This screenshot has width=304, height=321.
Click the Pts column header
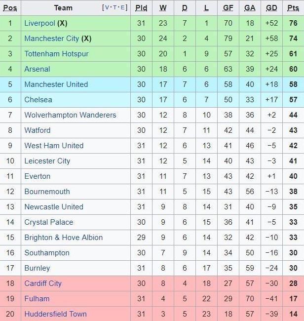click(293, 8)
